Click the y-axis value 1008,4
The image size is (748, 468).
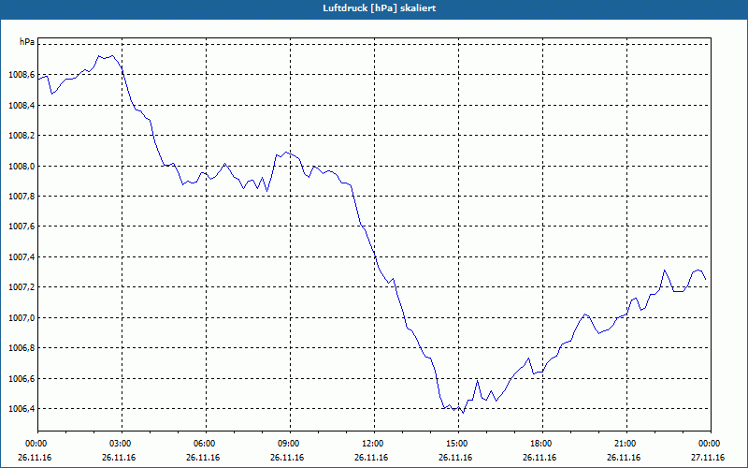22,106
